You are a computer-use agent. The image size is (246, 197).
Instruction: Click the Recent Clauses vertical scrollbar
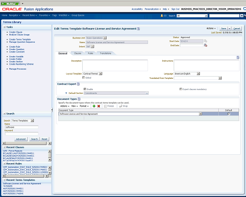(50, 155)
